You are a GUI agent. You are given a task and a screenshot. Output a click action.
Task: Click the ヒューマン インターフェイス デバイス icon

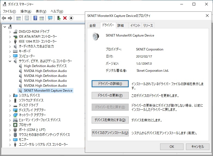click(x=15, y=120)
